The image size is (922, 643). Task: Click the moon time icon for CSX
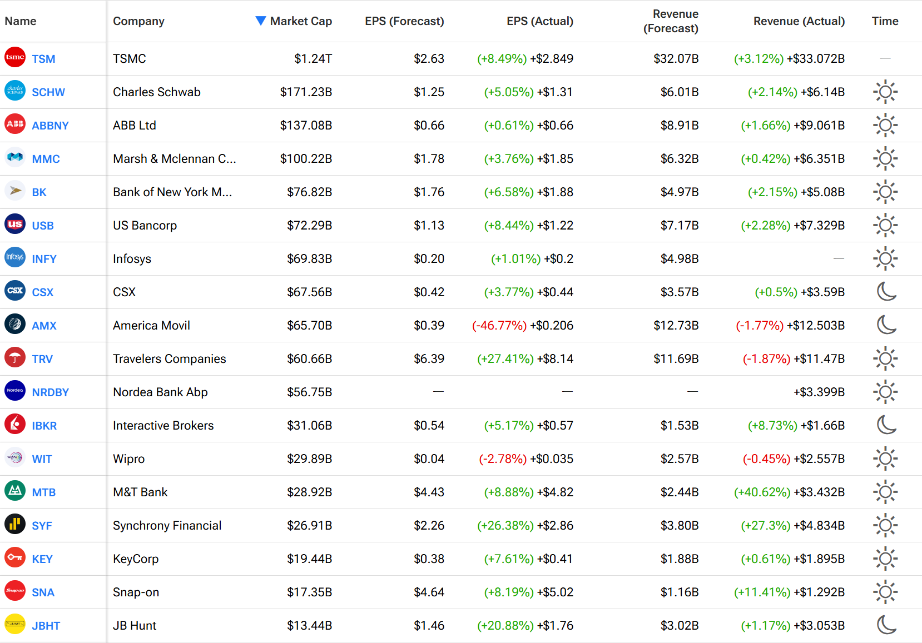(886, 292)
